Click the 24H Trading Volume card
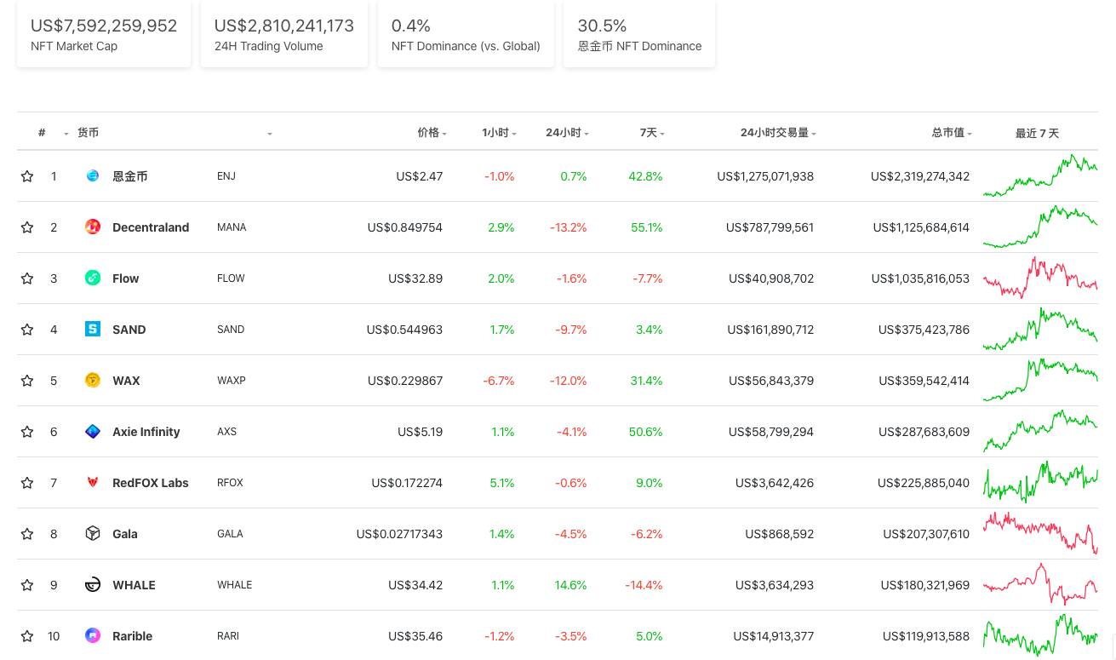The image size is (1116, 660). [x=284, y=34]
